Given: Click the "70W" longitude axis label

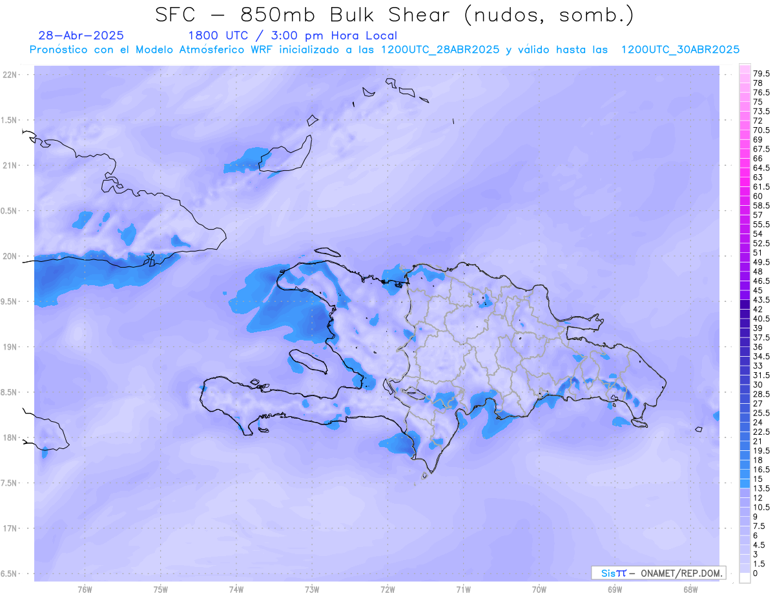Looking at the screenshot, I should pos(539,590).
